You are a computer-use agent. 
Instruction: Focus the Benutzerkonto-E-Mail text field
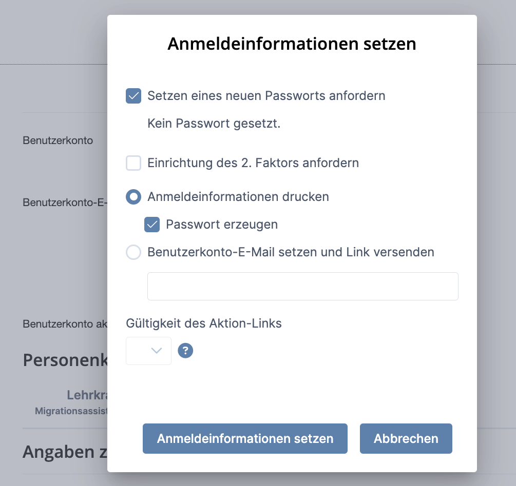tap(302, 286)
